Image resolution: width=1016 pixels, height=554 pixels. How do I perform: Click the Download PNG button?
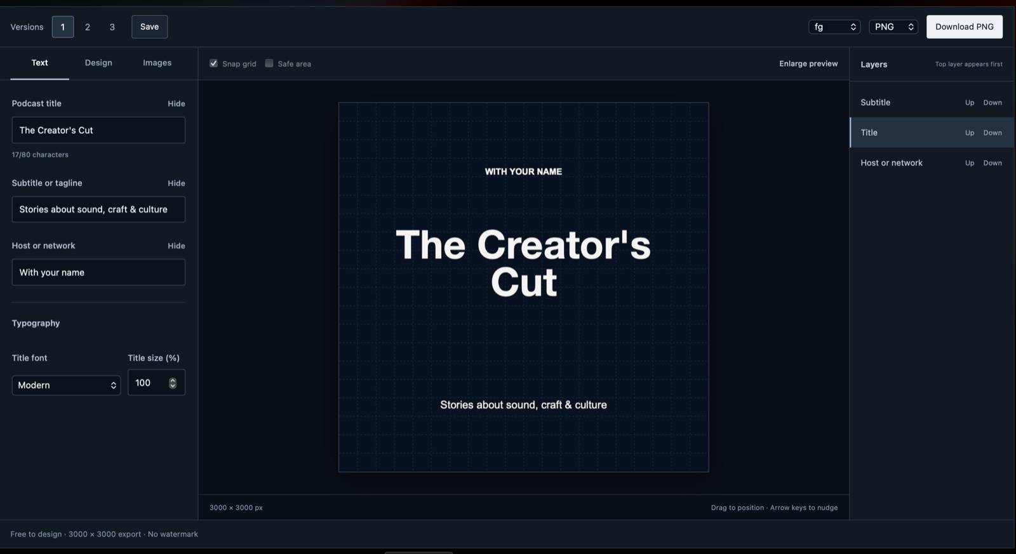(965, 27)
